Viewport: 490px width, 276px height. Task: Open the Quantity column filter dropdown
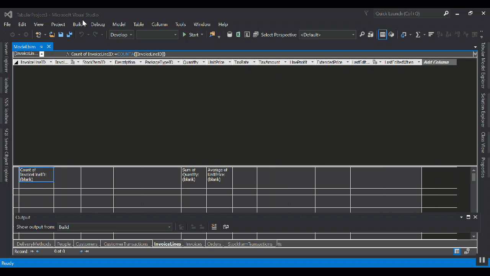pos(203,62)
